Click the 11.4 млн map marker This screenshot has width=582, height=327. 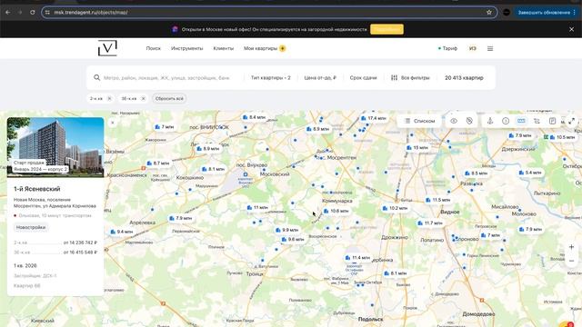tap(357, 258)
